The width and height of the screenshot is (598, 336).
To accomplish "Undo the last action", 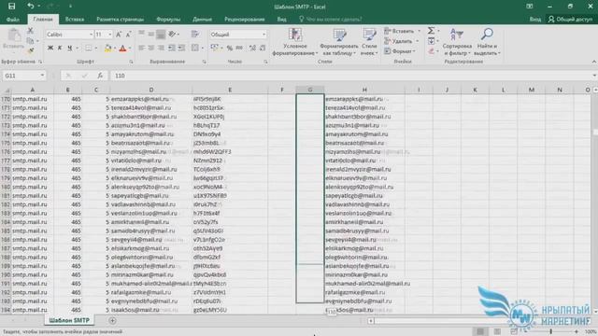I will (x=31, y=7).
